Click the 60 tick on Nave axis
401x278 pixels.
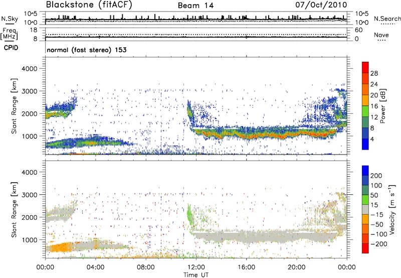click(358, 30)
